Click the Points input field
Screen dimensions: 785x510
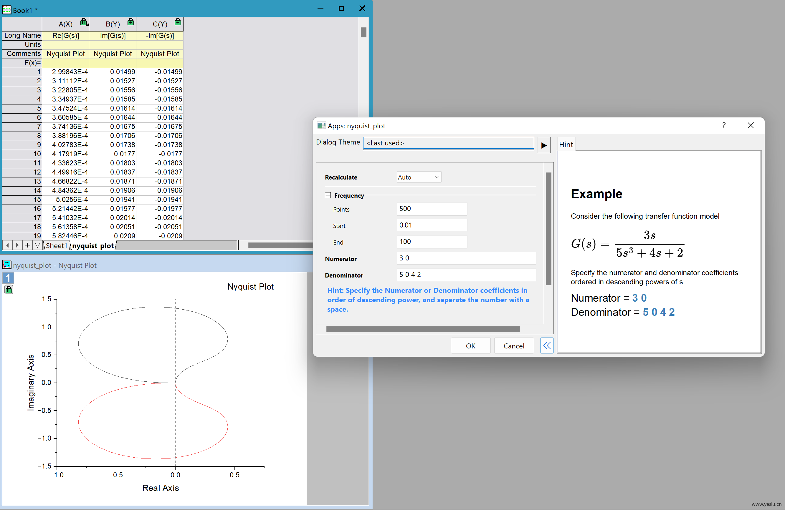[432, 209]
